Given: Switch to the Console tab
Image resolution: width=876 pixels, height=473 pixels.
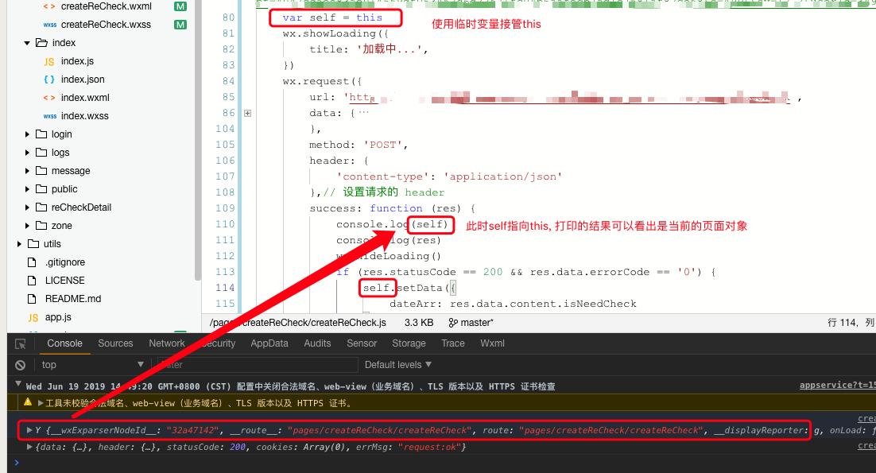Looking at the screenshot, I should [x=65, y=343].
